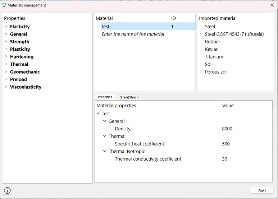Viewport: 278px width, 199px height.
Task: Expand the Geomechanic properties group
Action: tap(6, 72)
